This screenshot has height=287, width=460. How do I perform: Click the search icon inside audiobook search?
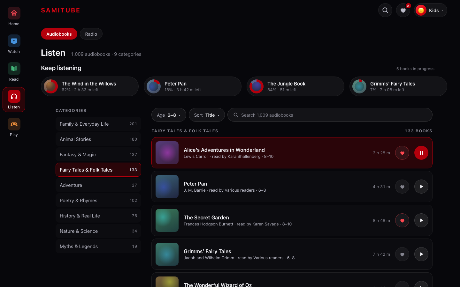pyautogui.click(x=236, y=115)
